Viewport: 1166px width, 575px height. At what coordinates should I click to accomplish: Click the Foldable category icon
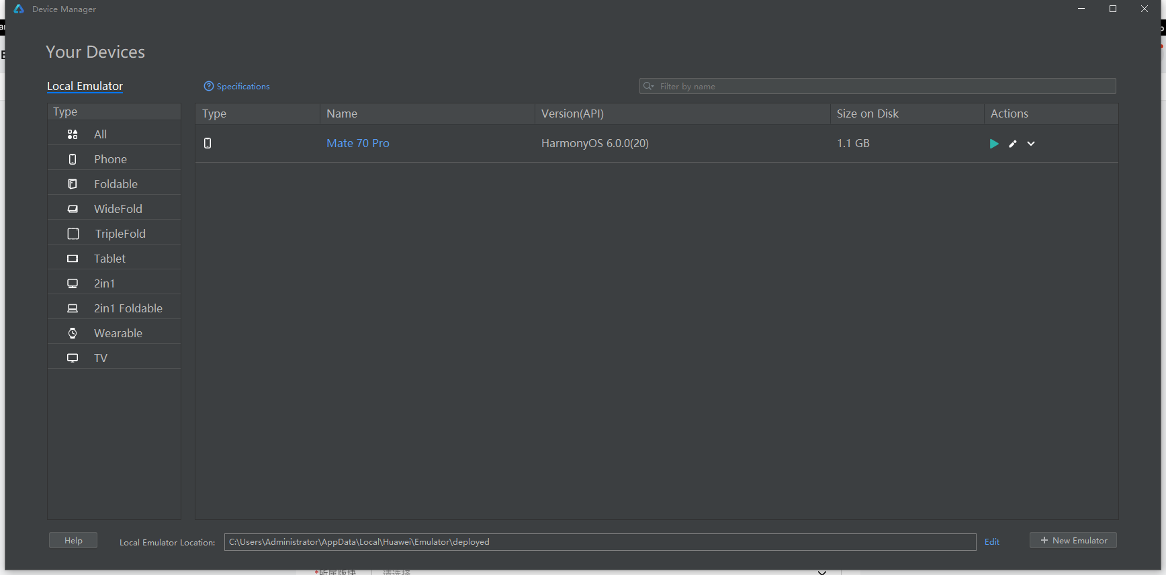[73, 184]
